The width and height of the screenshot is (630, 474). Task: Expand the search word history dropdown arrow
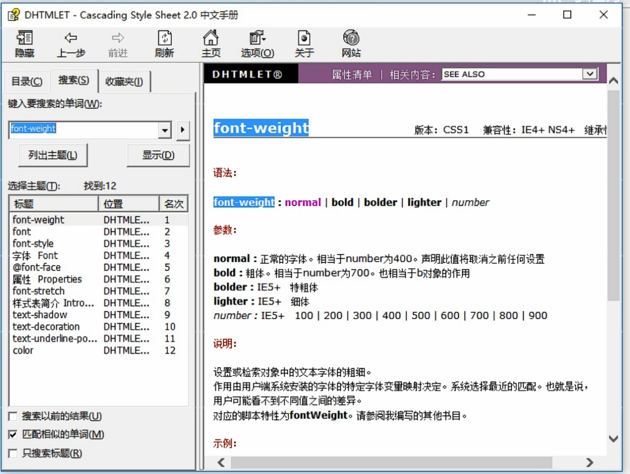(165, 130)
